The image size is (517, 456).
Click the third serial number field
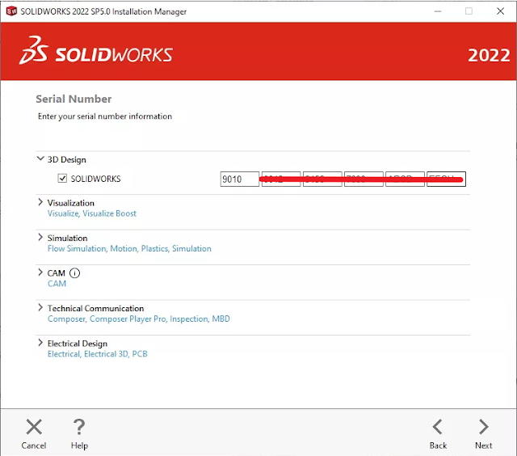click(322, 179)
